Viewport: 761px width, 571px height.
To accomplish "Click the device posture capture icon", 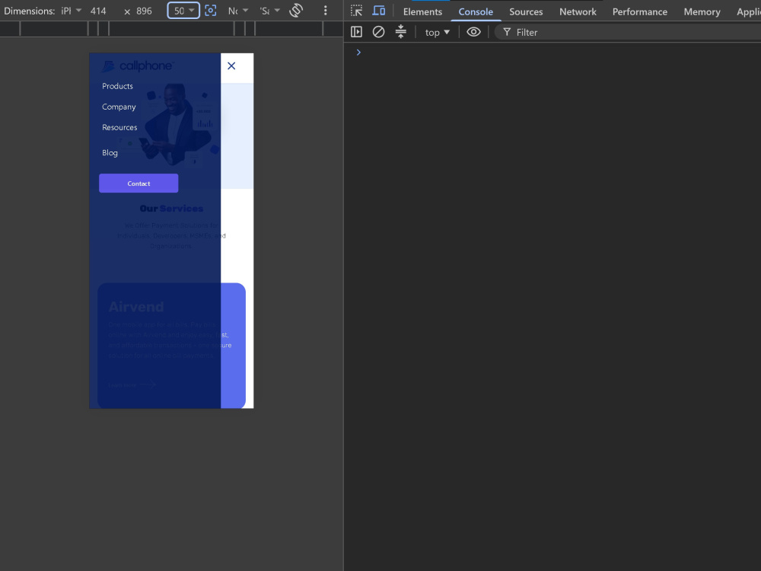I will [x=211, y=11].
